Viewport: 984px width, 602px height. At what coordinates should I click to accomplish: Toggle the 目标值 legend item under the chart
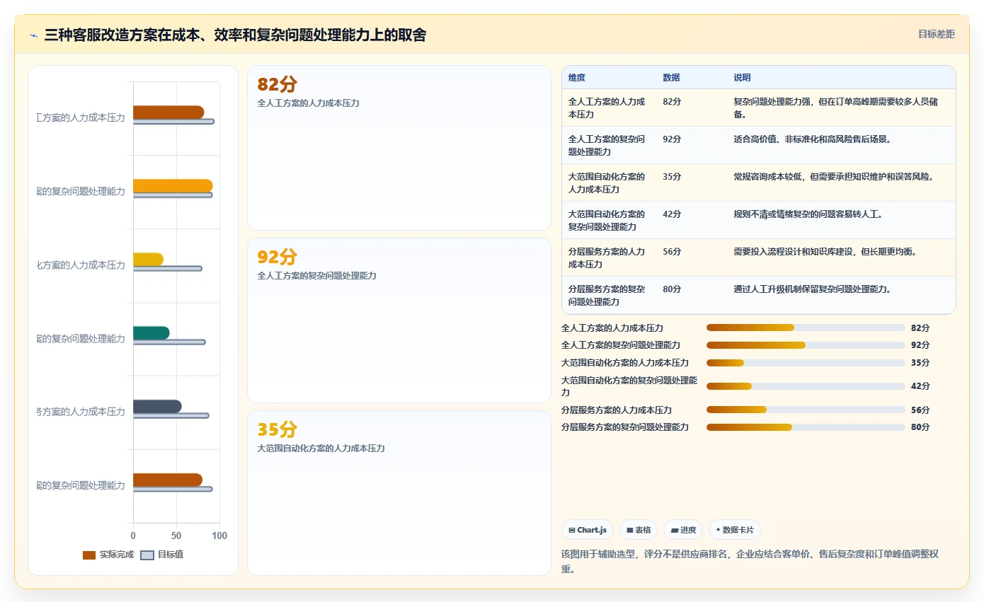coord(162,555)
